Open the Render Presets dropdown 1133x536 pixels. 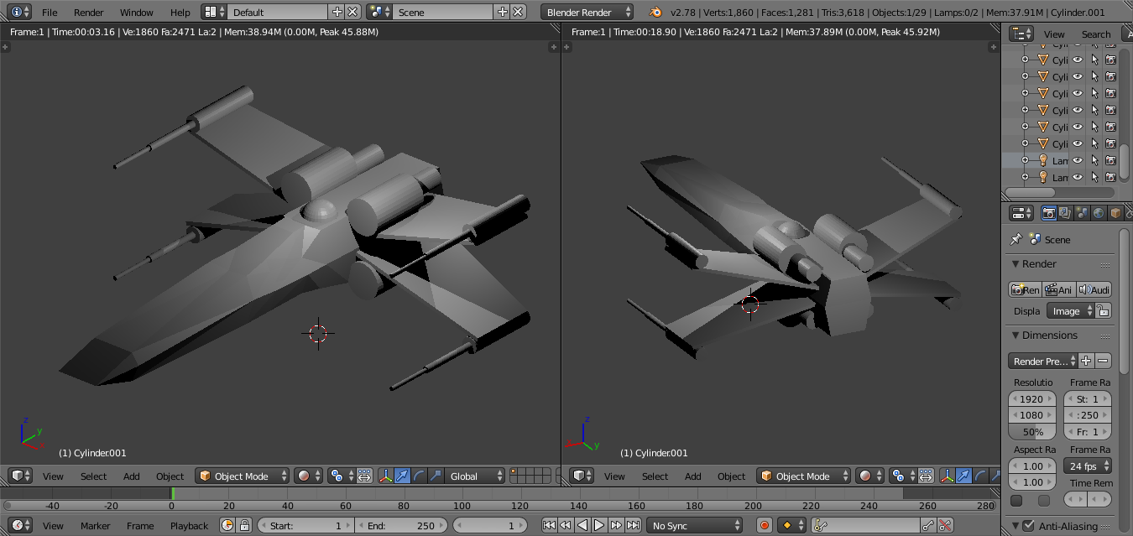1042,361
